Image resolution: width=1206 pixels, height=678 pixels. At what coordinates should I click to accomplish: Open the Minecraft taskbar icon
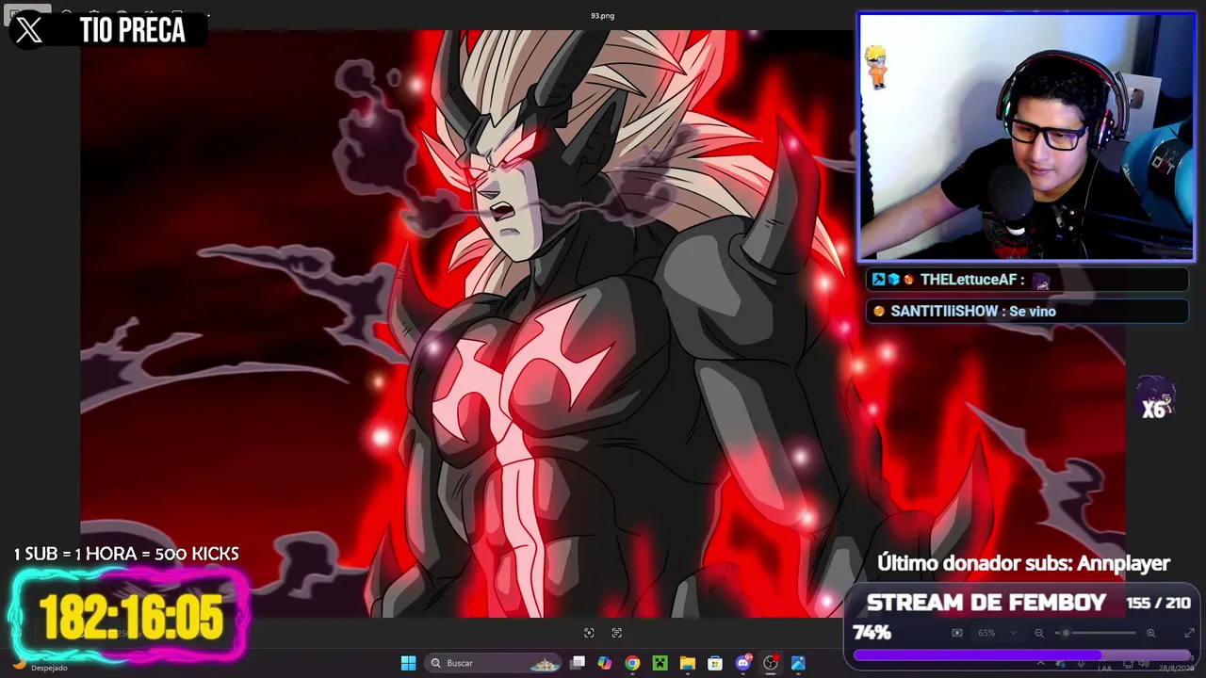click(660, 663)
